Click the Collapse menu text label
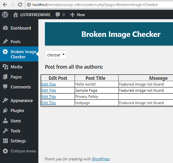 (x=23, y=151)
